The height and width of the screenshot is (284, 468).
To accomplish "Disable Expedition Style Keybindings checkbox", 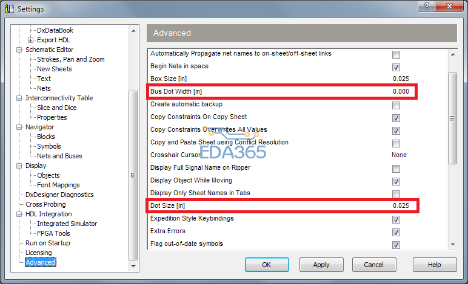I will (396, 219).
